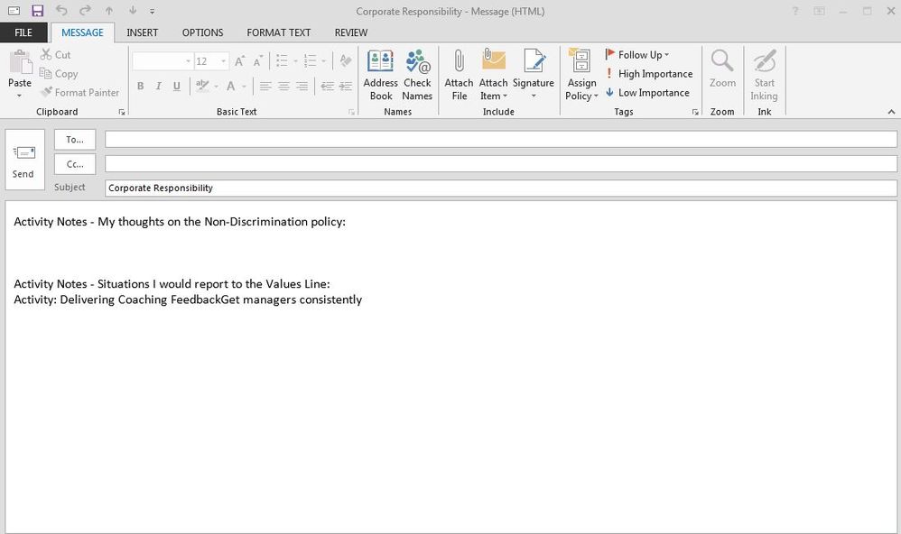901x534 pixels.
Task: Click the line 'Activity: Delivering Coaching Feedback'
Action: tap(188, 299)
